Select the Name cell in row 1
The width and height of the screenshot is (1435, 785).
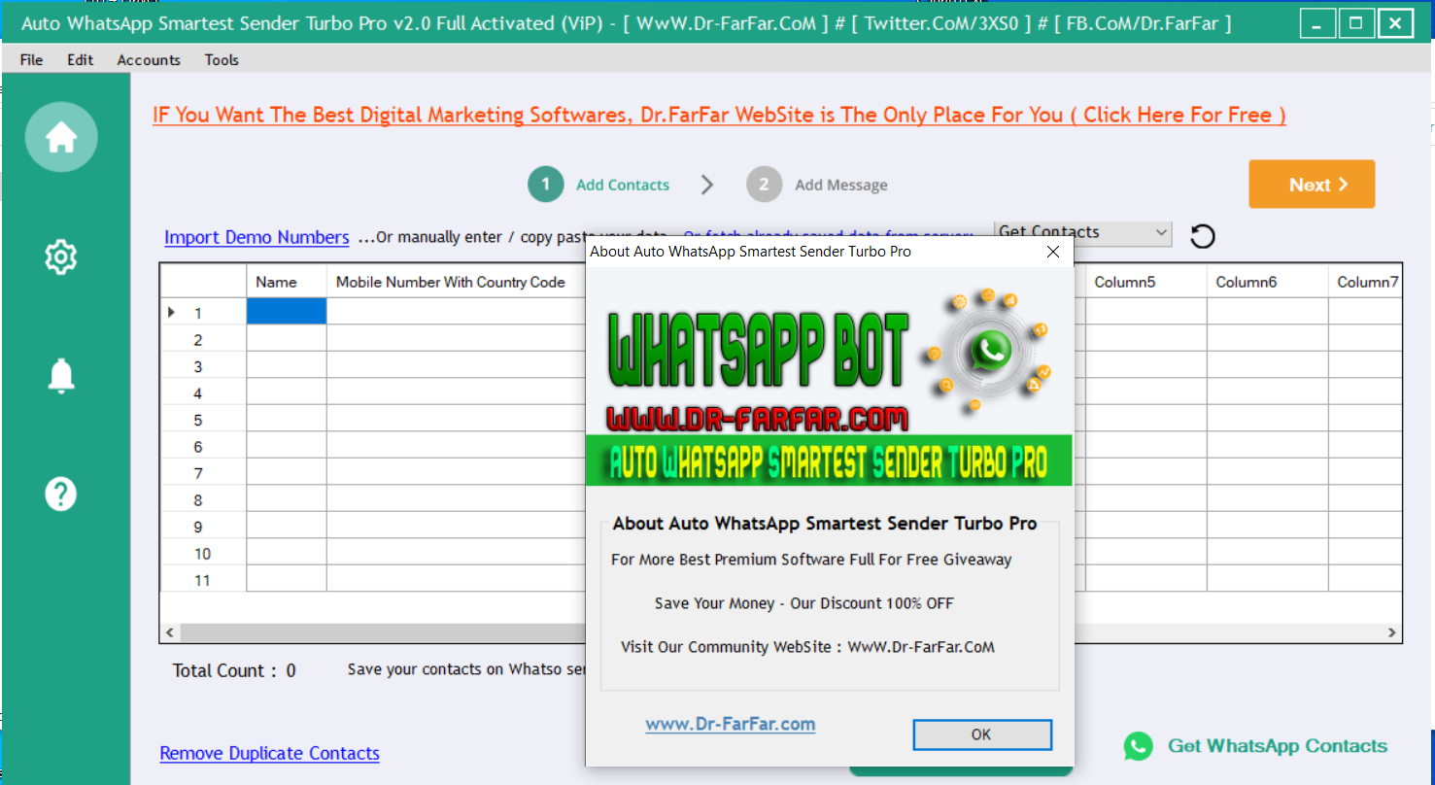pos(287,312)
